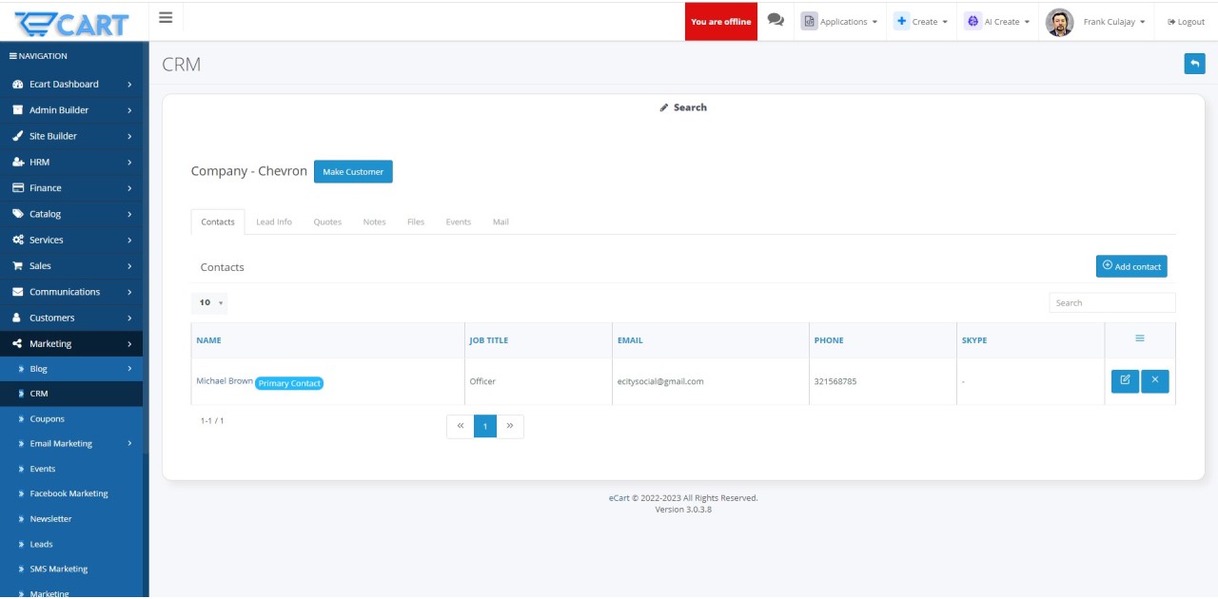Click the edit icon for Michael Brown
The width and height of the screenshot is (1218, 599).
pos(1125,381)
